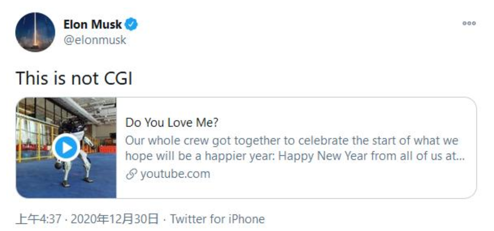Select the tweet text "This is not CGI"
Viewport: 494px width, 231px height.
[74, 78]
